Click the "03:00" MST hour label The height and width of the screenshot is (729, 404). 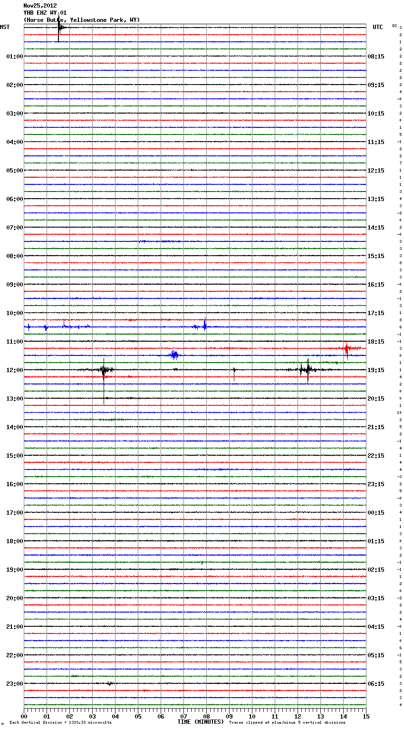point(15,114)
